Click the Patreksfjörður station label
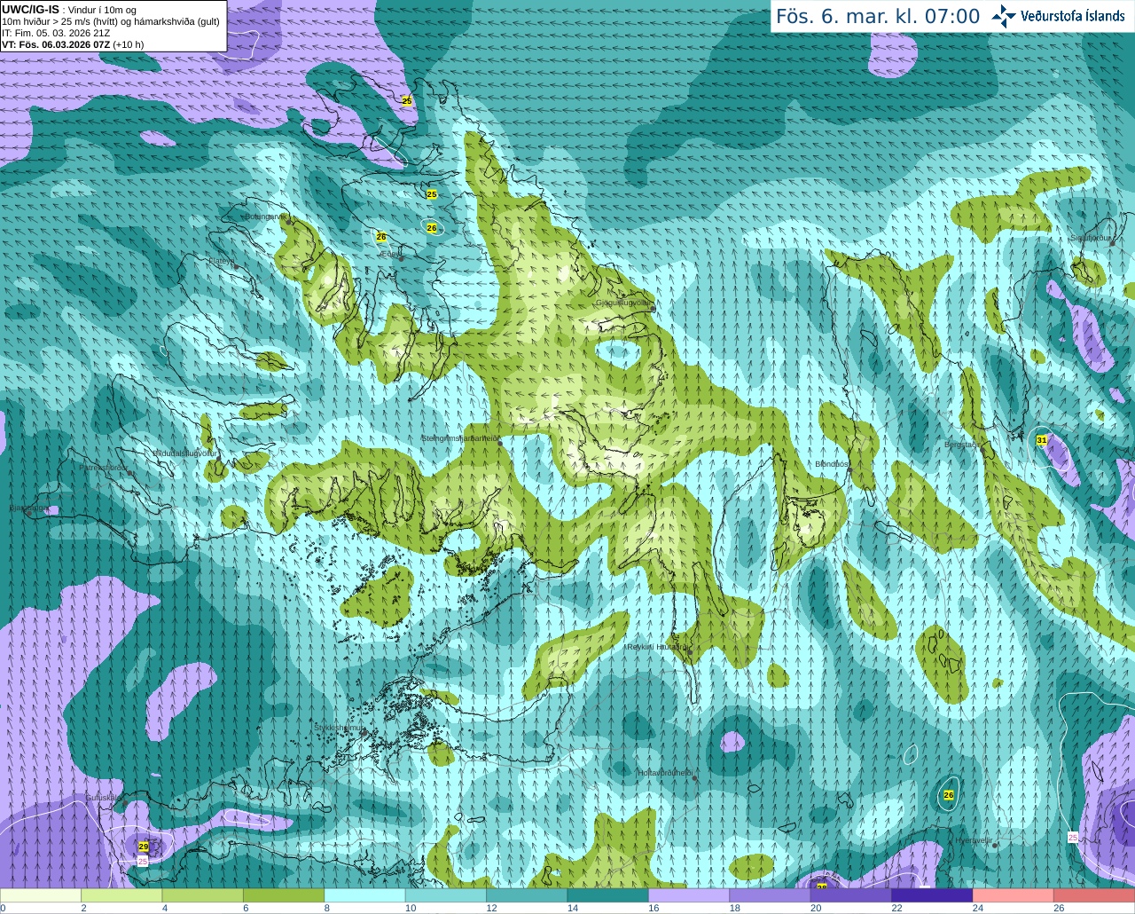This screenshot has width=1135, height=914. (x=105, y=467)
